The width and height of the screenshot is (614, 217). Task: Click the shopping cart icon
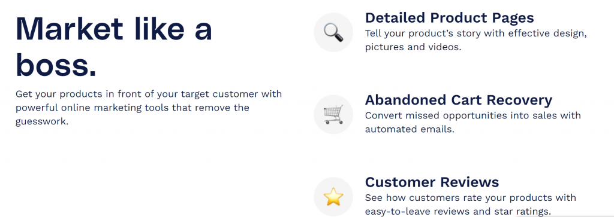pos(333,114)
